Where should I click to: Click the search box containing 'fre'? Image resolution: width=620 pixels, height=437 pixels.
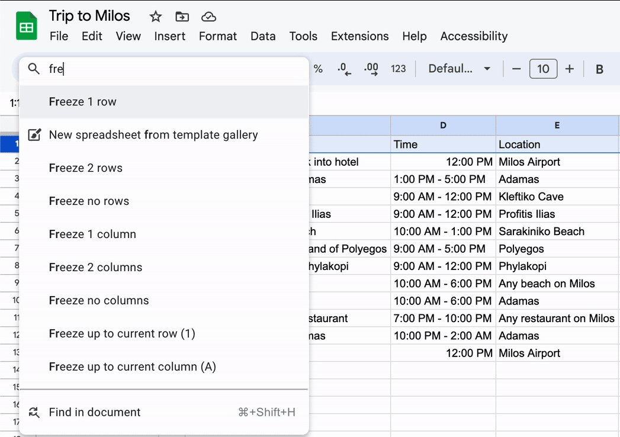tap(164, 69)
